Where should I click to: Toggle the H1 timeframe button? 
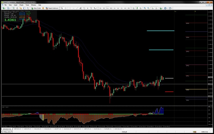(x=114, y=8)
